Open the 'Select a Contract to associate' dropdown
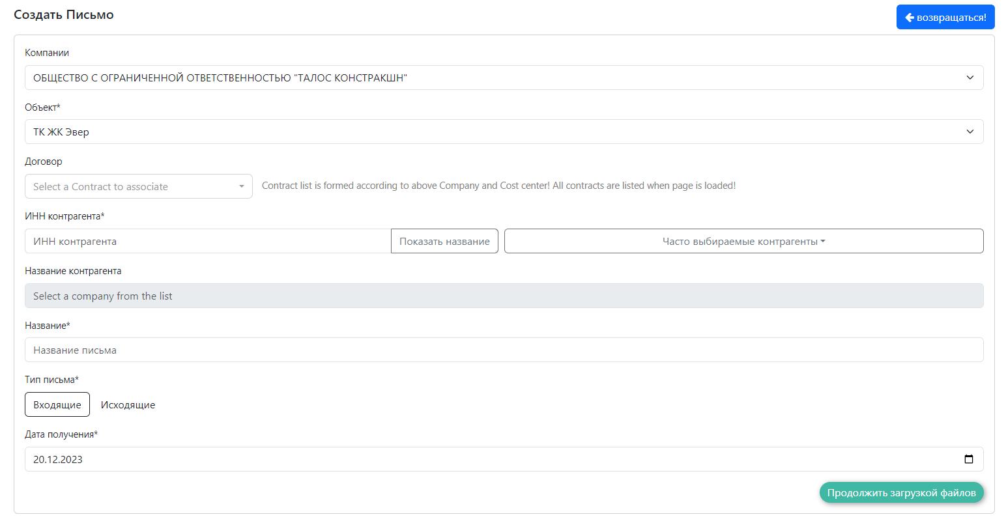The height and width of the screenshot is (521, 1006). pos(139,186)
